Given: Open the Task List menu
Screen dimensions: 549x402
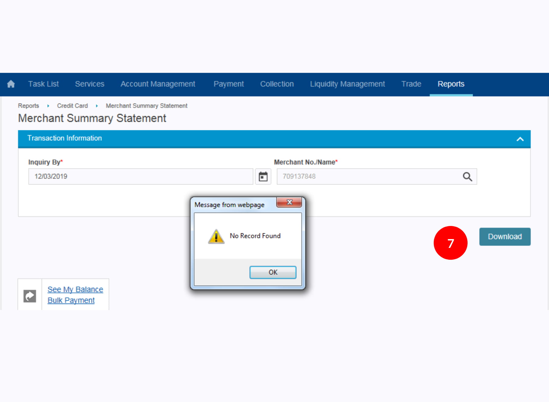Looking at the screenshot, I should 43,84.
